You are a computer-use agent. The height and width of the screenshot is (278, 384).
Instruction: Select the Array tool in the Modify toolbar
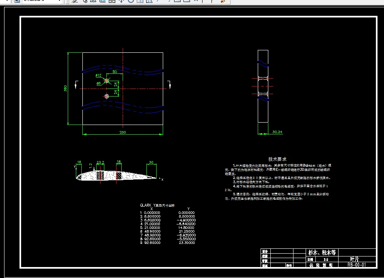coord(112,1)
